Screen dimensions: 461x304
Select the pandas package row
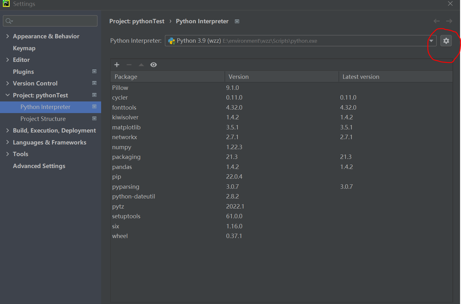(x=281, y=167)
